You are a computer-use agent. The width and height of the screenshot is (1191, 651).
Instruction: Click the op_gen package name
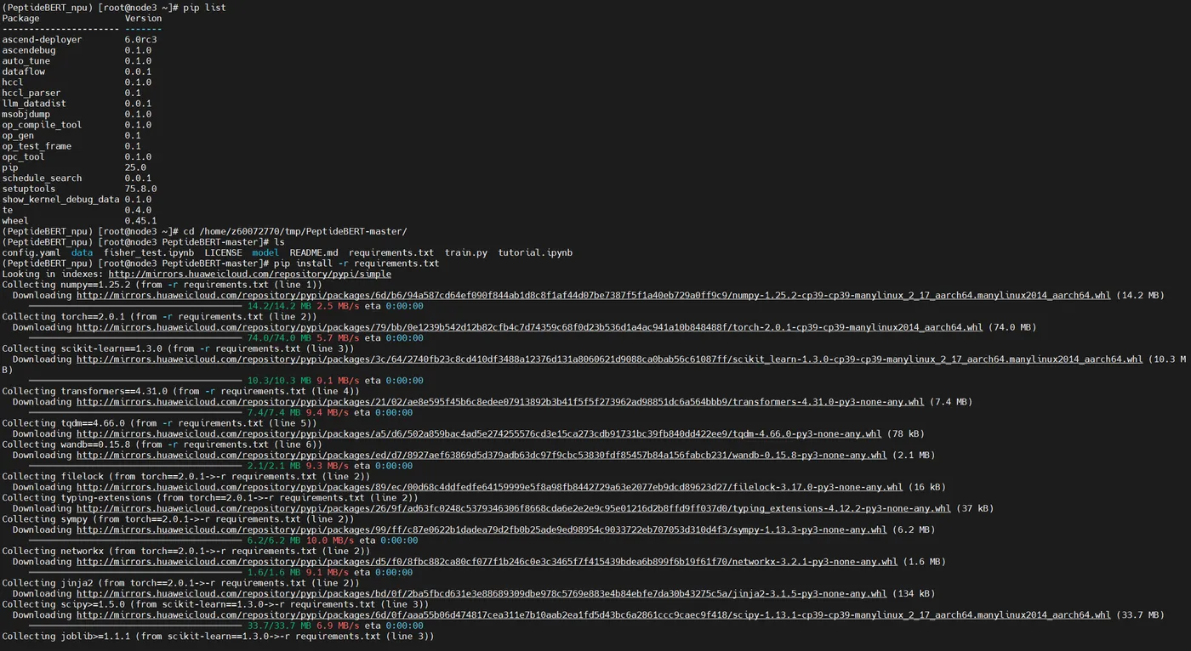[x=18, y=135]
